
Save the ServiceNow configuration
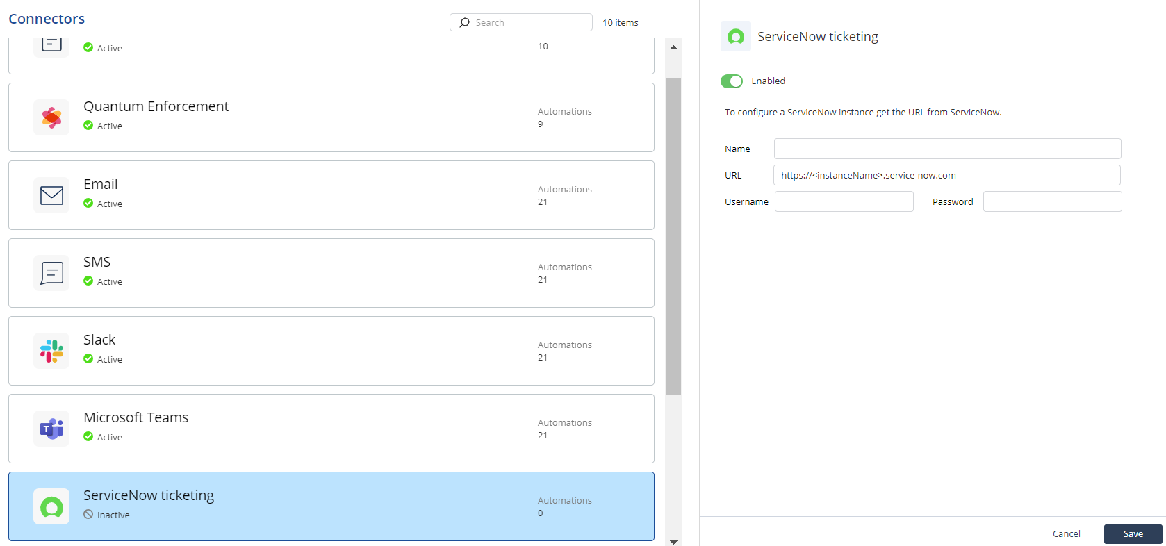coord(1133,534)
